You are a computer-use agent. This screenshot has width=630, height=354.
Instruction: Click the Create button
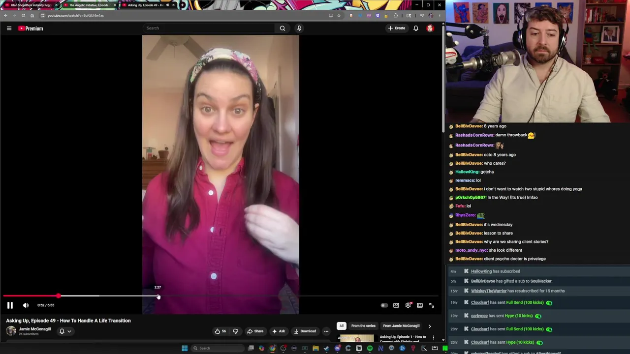397,28
